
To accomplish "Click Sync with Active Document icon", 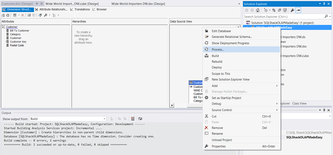I will tap(274, 10).
